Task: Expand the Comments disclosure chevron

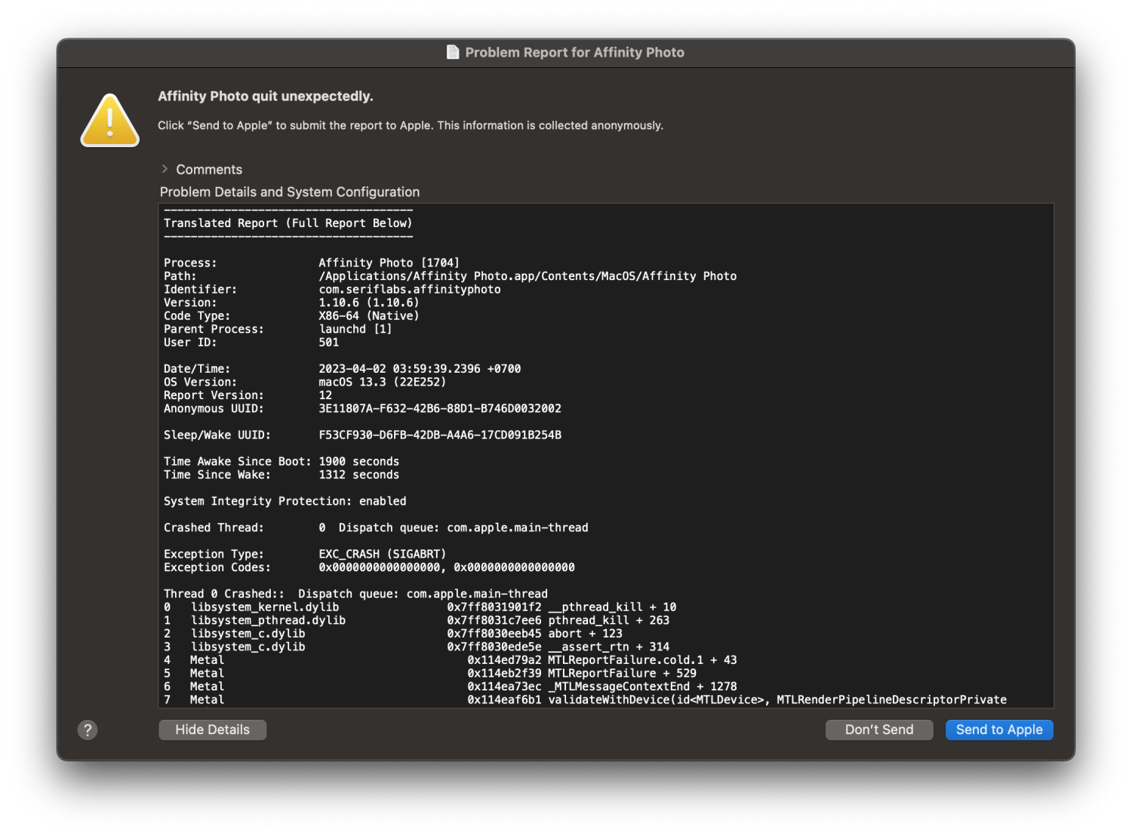Action: [165, 169]
